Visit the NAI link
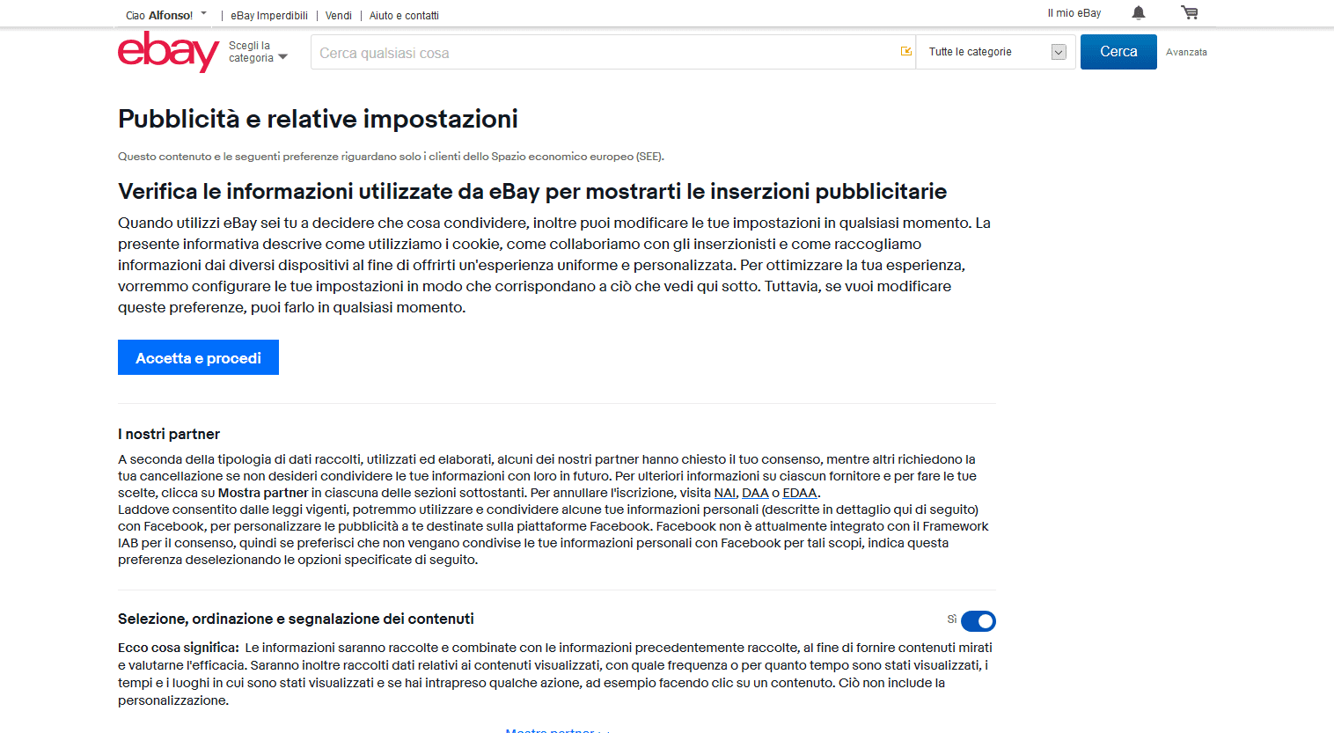 (x=724, y=493)
